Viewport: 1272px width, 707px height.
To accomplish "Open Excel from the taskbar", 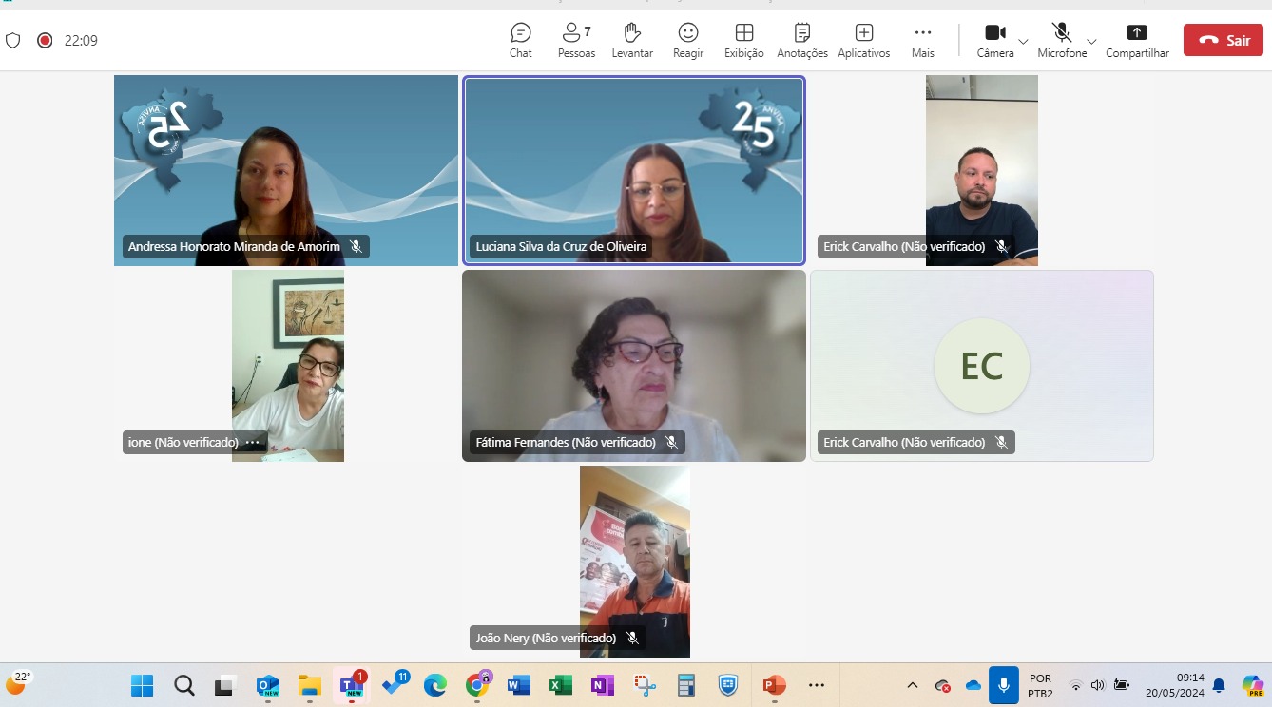I will coord(561,685).
